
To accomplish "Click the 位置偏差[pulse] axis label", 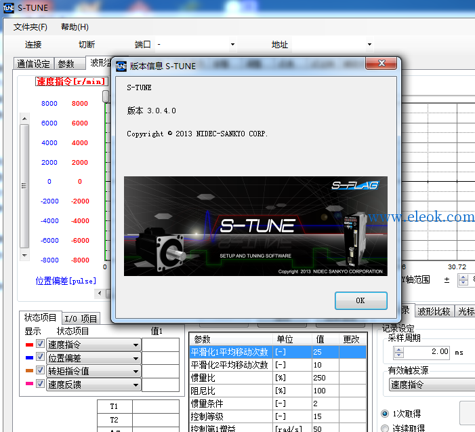I will click(x=66, y=281).
